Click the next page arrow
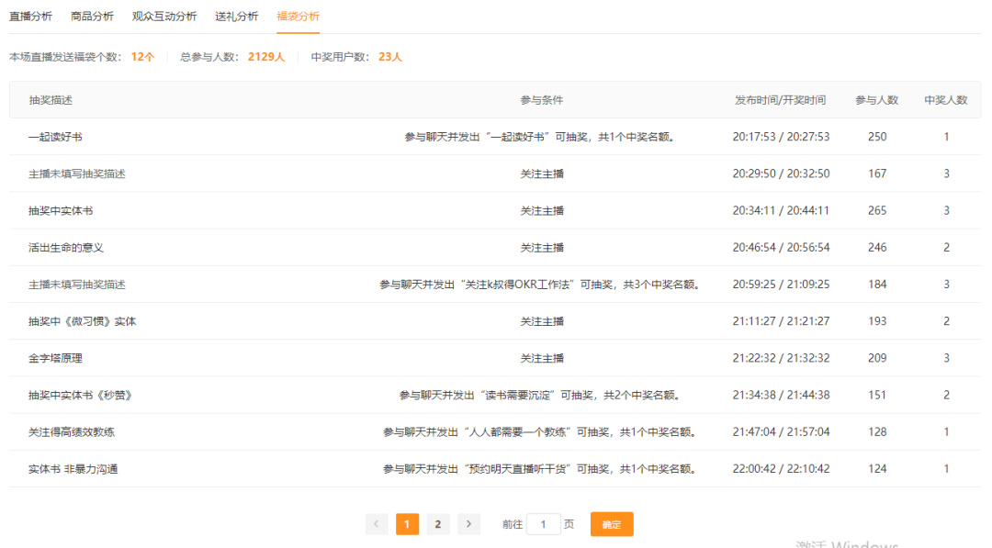Screen dimensions: 992x548 point(468,523)
